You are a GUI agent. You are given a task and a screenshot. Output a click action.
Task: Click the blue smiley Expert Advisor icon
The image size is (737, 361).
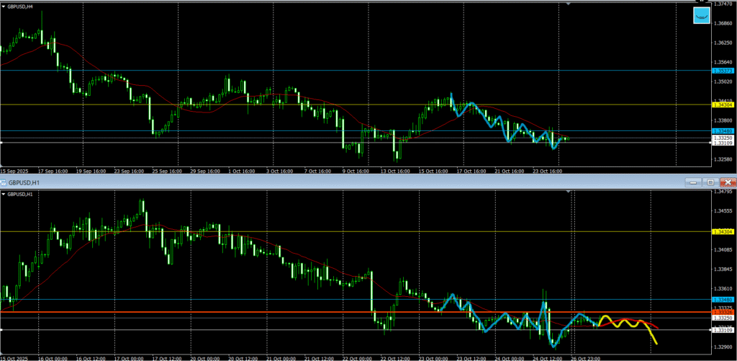pos(701,17)
